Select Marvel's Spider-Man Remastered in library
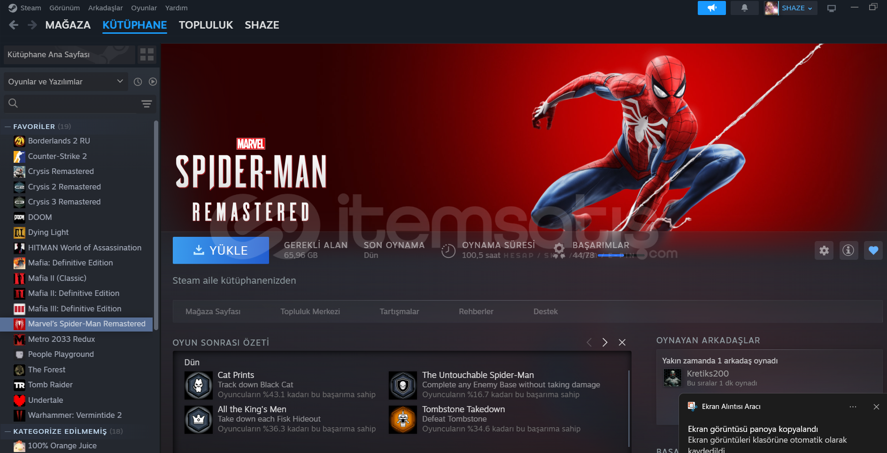The width and height of the screenshot is (887, 453). [x=77, y=324]
